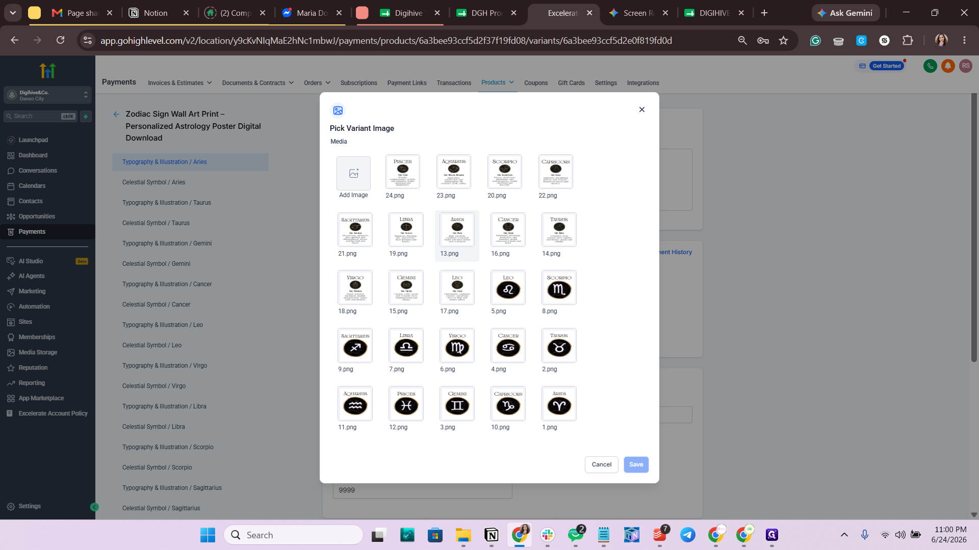Click Cancel in the image dialog
The image size is (979, 550).
coord(602,464)
